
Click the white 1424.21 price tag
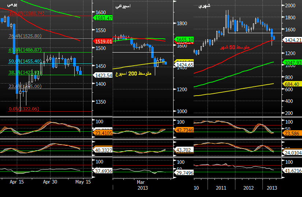[x=292, y=40]
